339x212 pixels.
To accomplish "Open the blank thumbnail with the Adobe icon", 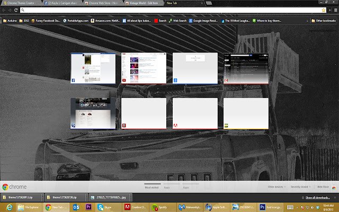I will (195, 113).
